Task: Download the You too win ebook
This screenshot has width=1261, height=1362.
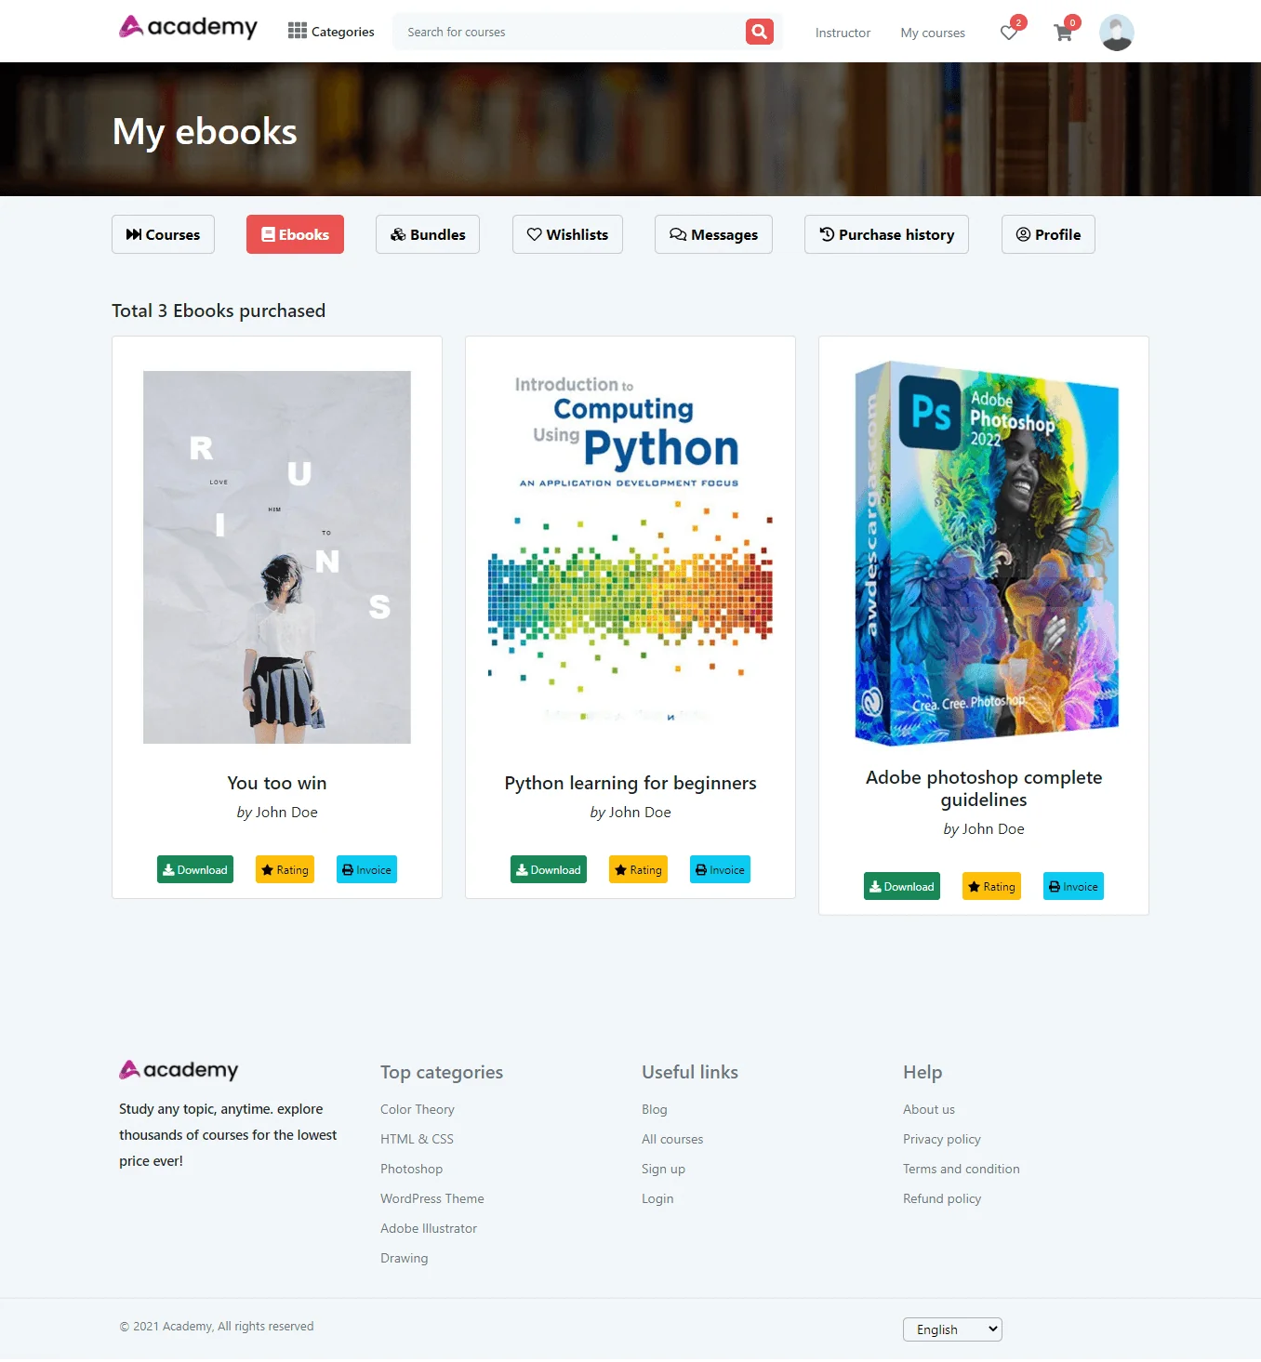Action: [x=195, y=869]
